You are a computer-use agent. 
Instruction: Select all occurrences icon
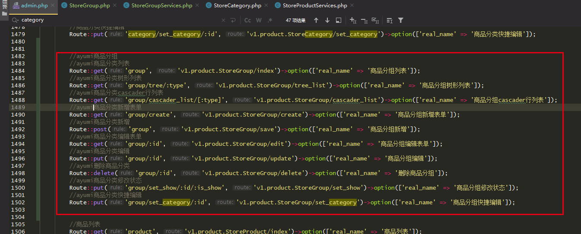[375, 20]
